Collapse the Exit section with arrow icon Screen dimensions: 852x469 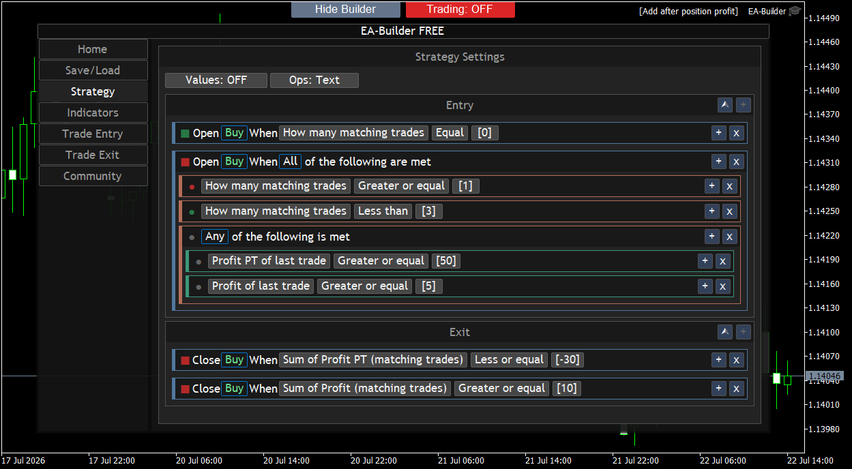coord(725,332)
